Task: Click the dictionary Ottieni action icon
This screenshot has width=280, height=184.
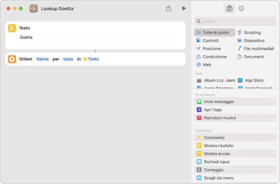Action: [12, 59]
